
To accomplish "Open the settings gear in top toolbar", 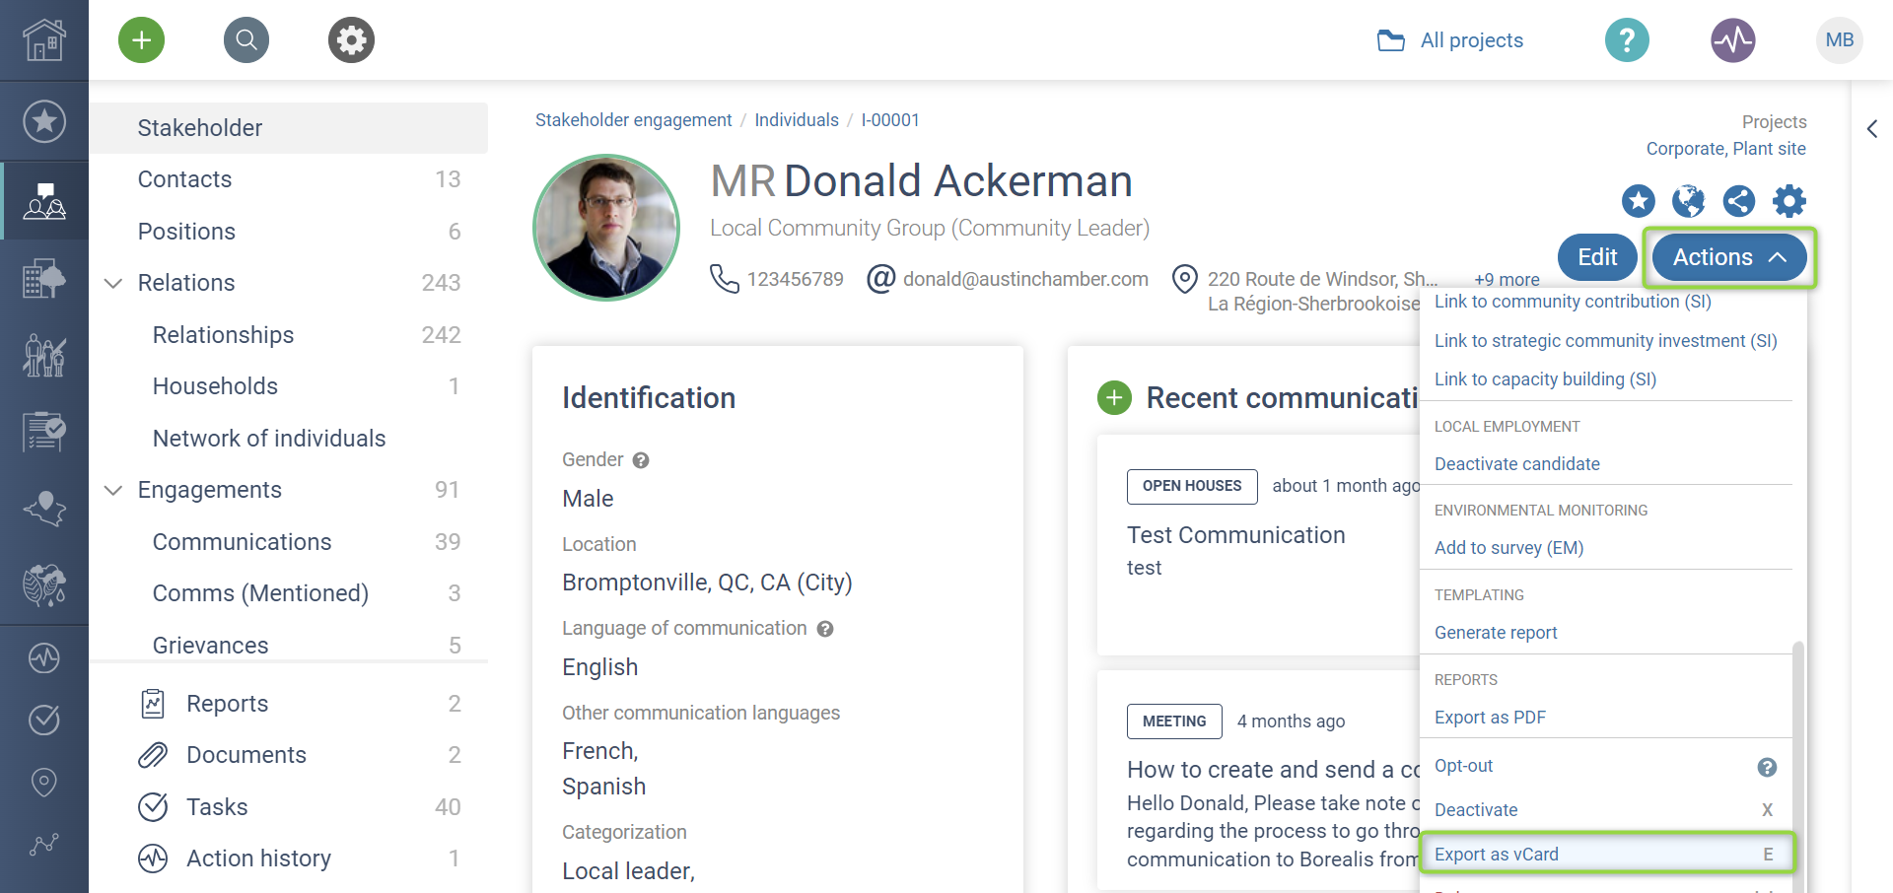I will tap(351, 40).
